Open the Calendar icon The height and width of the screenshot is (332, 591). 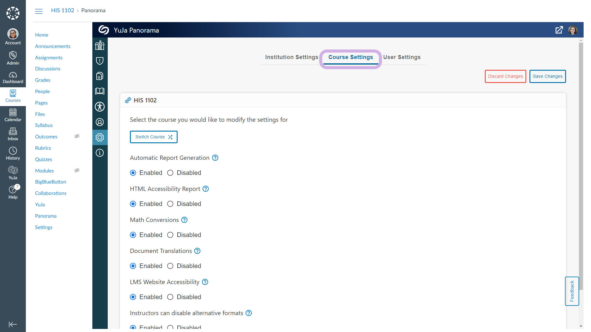click(13, 115)
